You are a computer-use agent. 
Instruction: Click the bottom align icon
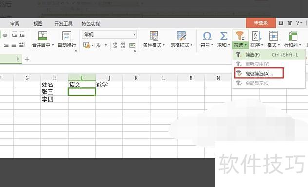point(5,35)
